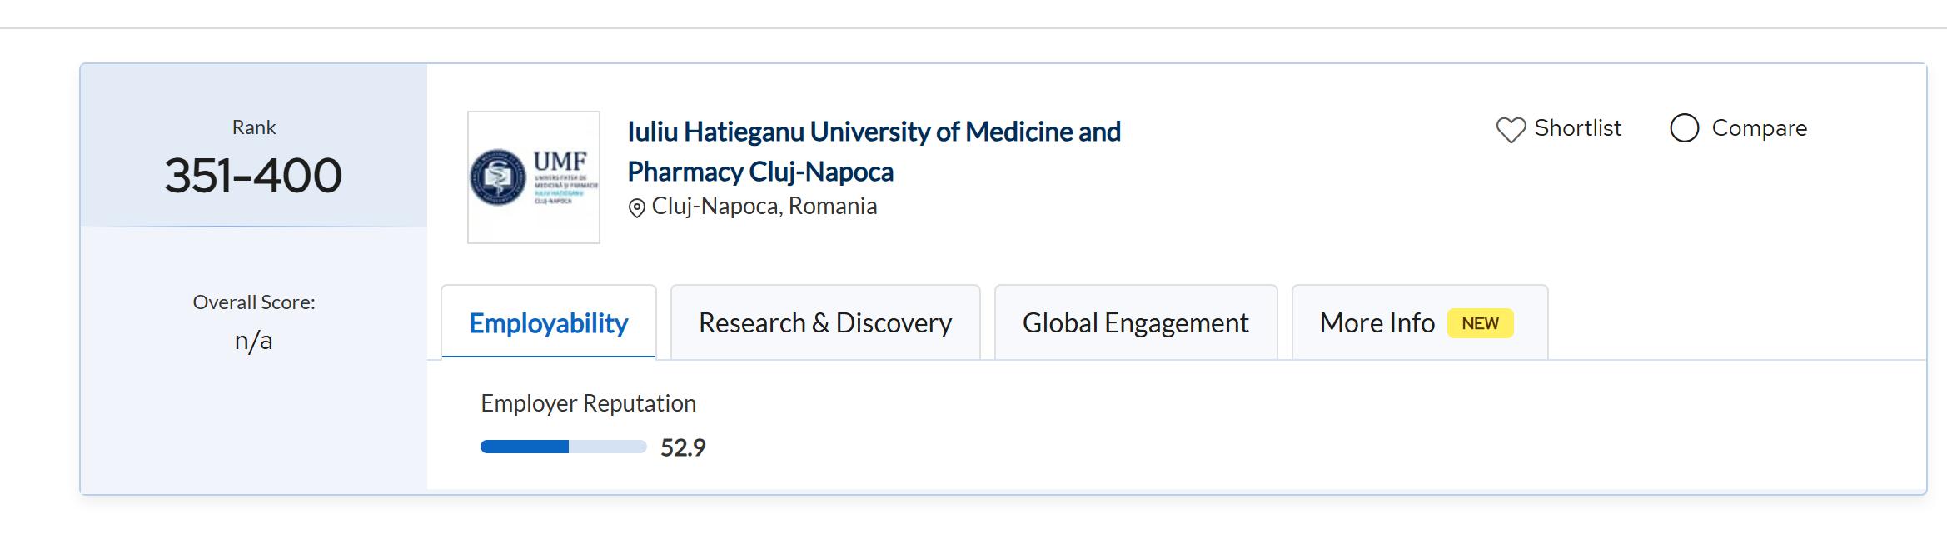
Task: Click the Employer Reputation progress bar
Action: [x=563, y=447]
